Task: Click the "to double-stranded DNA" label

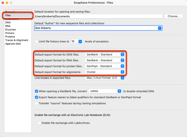Action: click(139, 91)
